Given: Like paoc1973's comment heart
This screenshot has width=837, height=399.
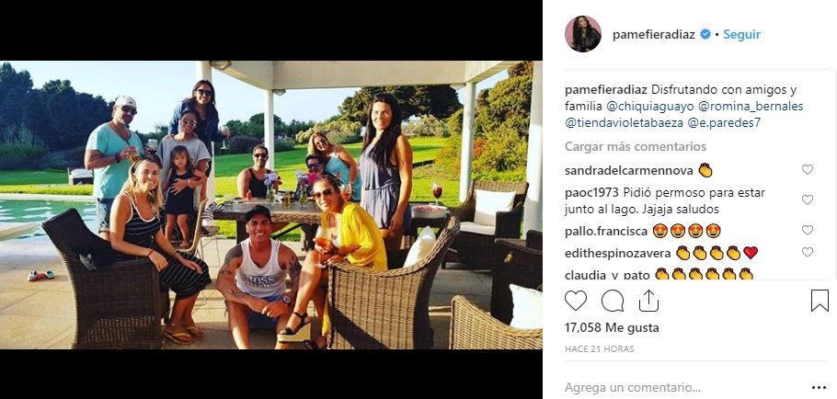Looking at the screenshot, I should click(808, 200).
